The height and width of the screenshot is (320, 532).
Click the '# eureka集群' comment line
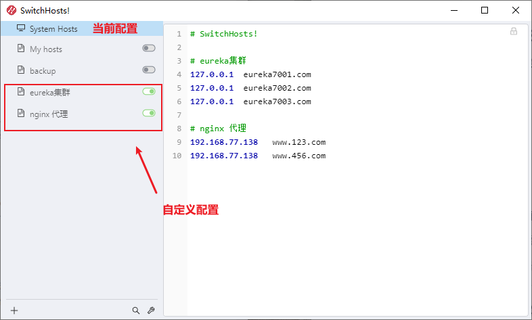click(218, 61)
